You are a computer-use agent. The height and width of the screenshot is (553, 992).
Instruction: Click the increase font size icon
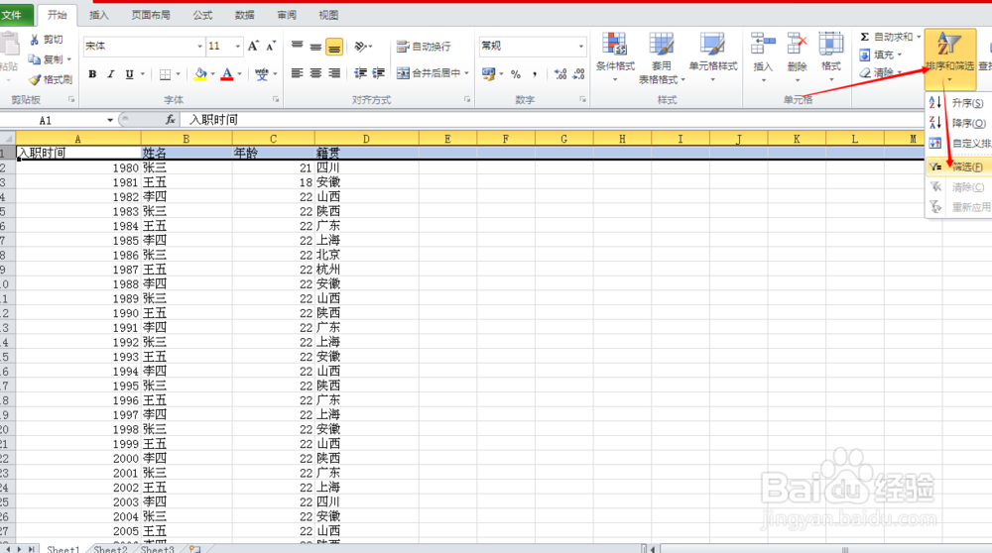[253, 46]
